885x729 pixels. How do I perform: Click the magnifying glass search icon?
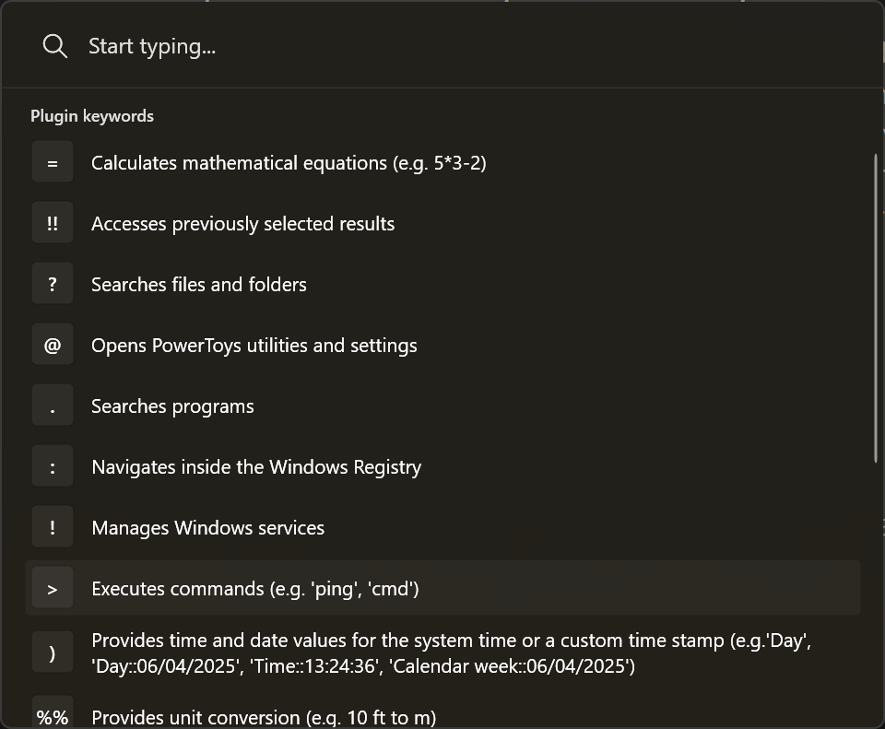tap(54, 46)
